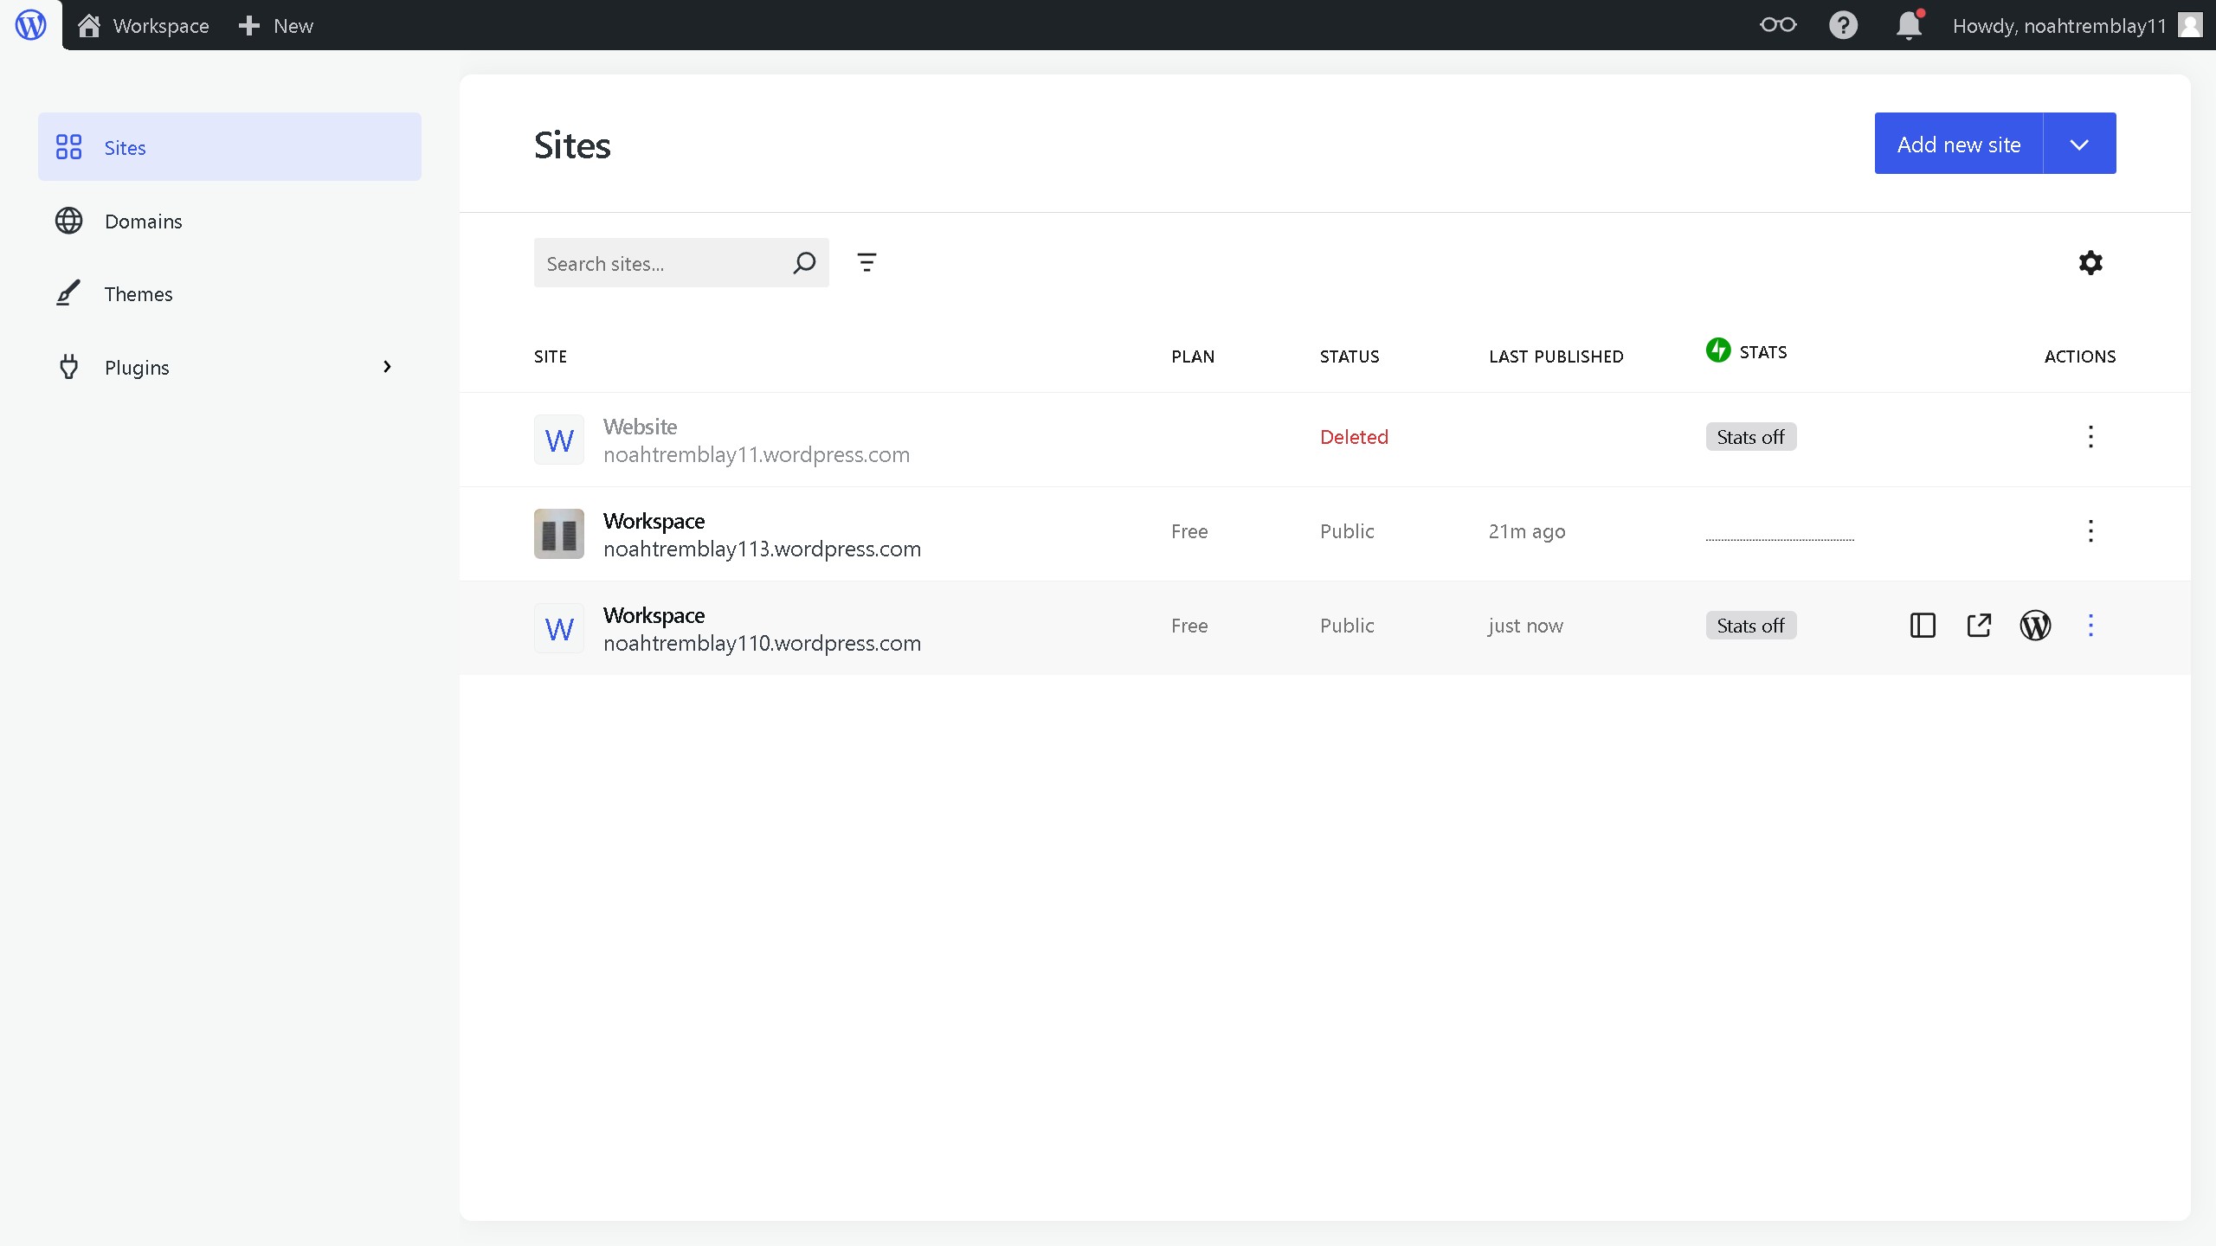
Task: Open noahtremblay110.wordpress.com in external view
Action: click(x=1979, y=625)
